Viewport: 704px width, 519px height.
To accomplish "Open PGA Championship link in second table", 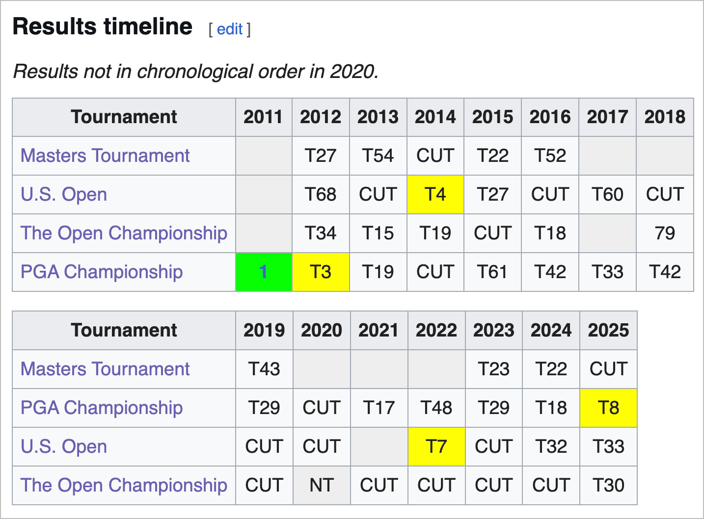I will click(x=102, y=408).
